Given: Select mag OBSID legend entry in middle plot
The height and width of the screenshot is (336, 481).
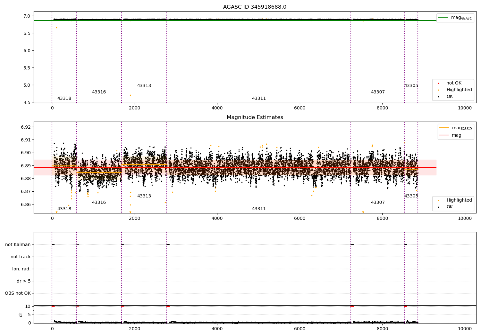Looking at the screenshot, I should point(456,128).
